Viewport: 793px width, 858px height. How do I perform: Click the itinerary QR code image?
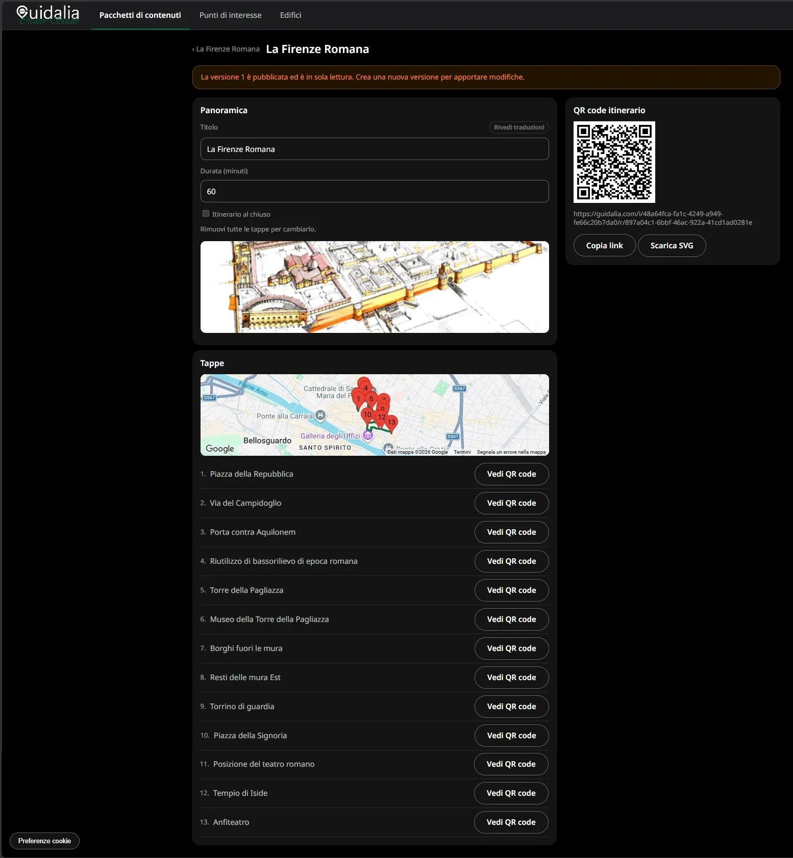[614, 162]
